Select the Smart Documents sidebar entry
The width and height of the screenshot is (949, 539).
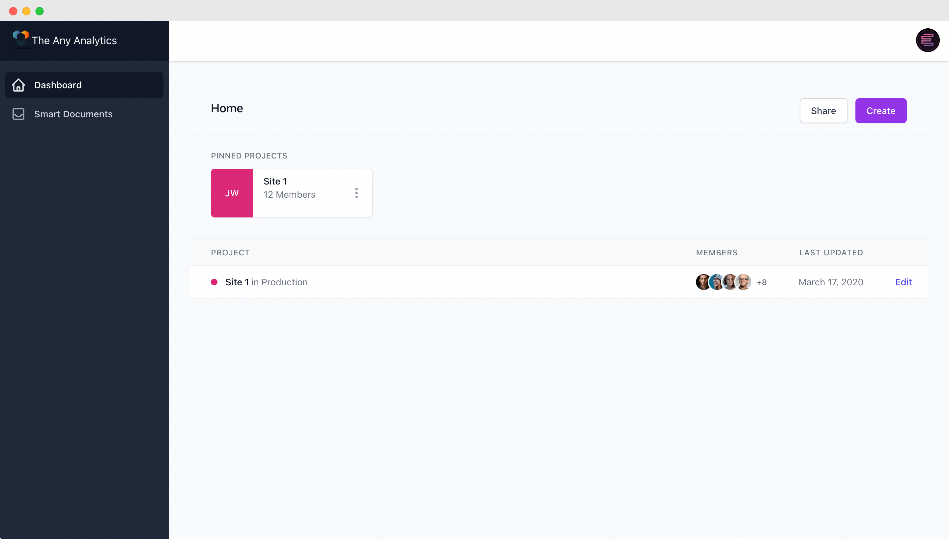73,114
